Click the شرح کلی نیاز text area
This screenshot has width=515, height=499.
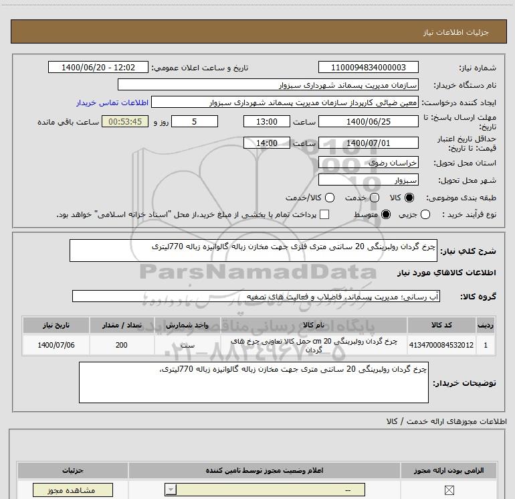tap(253, 251)
